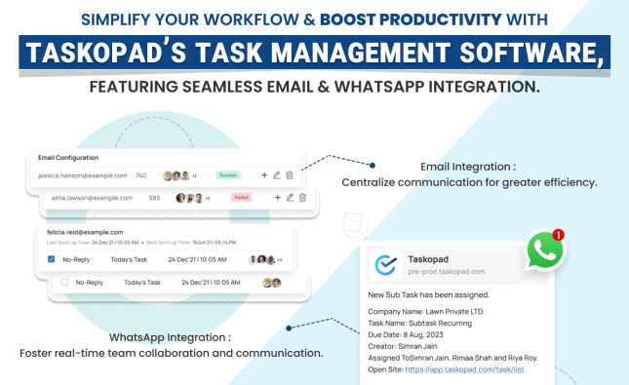Click the Taskopad checkmark logo
The height and width of the screenshot is (385, 629).
coord(385,265)
